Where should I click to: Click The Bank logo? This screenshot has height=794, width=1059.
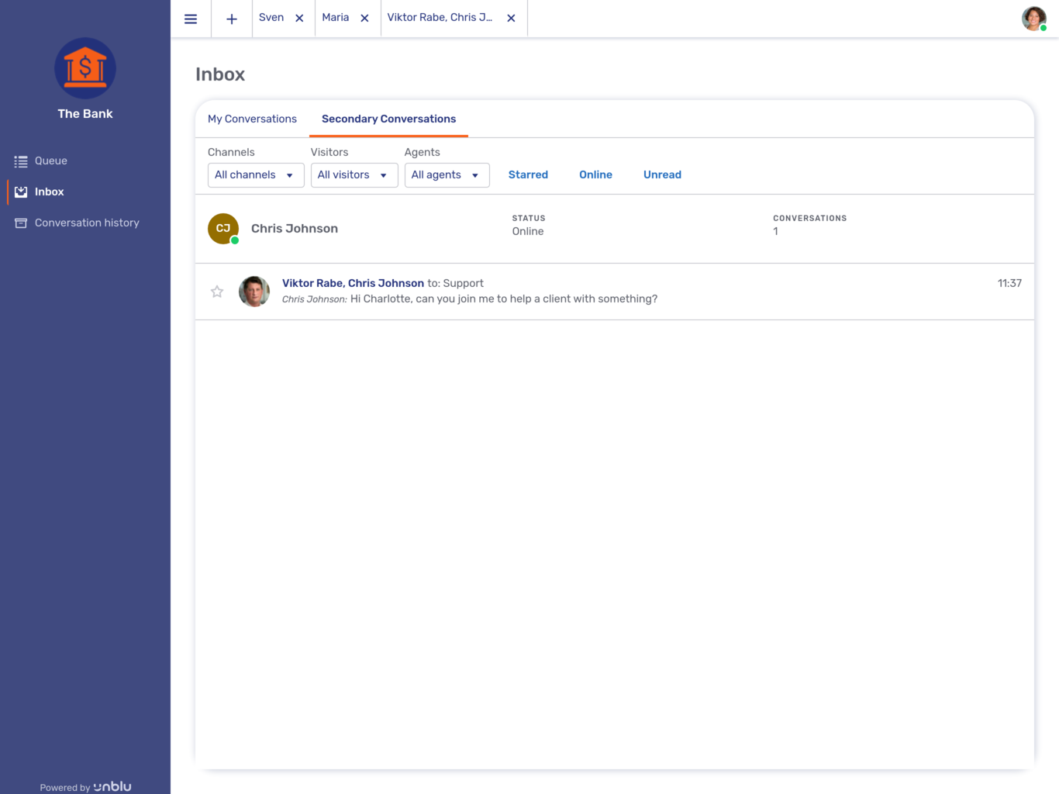click(x=85, y=68)
